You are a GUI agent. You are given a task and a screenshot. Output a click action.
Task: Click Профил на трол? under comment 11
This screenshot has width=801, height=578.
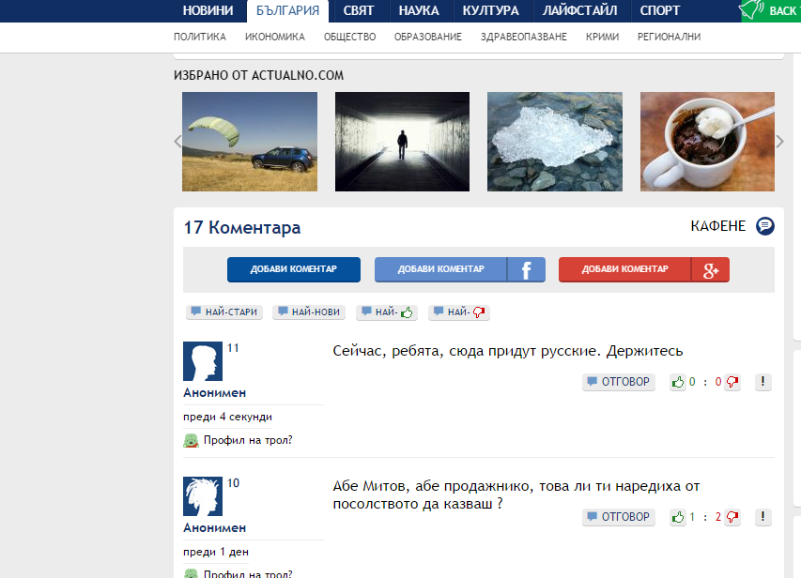[x=248, y=440]
